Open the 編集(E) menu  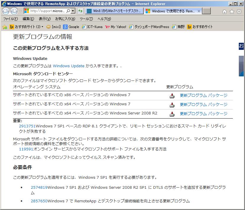point(28,19)
